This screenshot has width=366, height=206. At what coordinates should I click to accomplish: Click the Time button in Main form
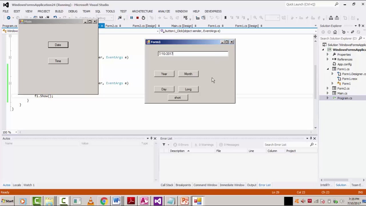(x=58, y=61)
